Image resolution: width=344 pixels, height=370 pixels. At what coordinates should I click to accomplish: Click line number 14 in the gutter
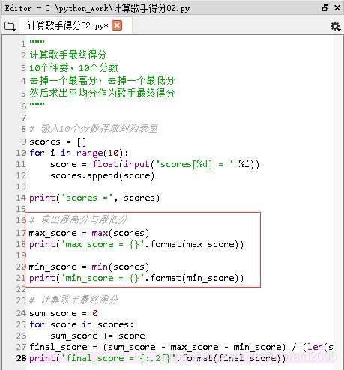click(21, 198)
